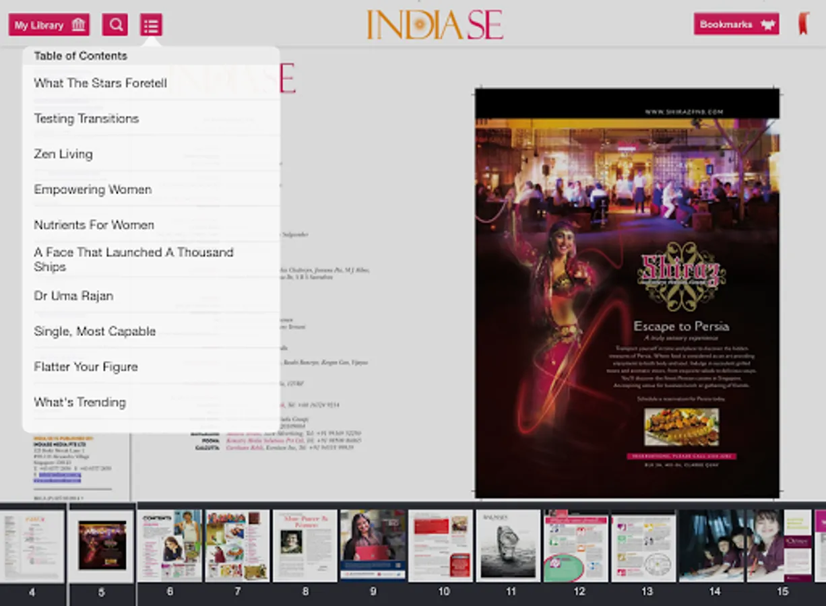
Task: Jump to page 8 thumbnail
Action: pos(305,546)
